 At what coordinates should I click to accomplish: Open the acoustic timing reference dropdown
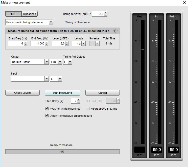tap(51, 22)
